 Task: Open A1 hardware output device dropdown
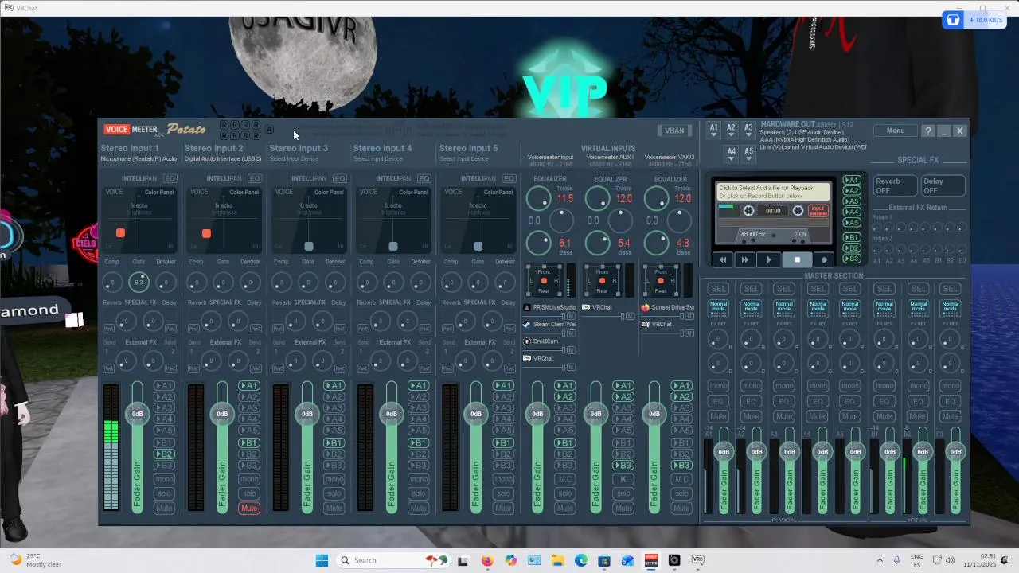click(714, 131)
